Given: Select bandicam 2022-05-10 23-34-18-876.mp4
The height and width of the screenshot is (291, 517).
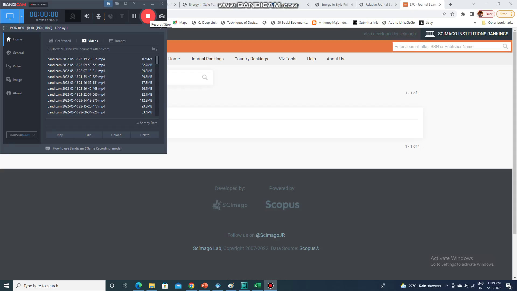Looking at the screenshot, I should (x=100, y=101).
